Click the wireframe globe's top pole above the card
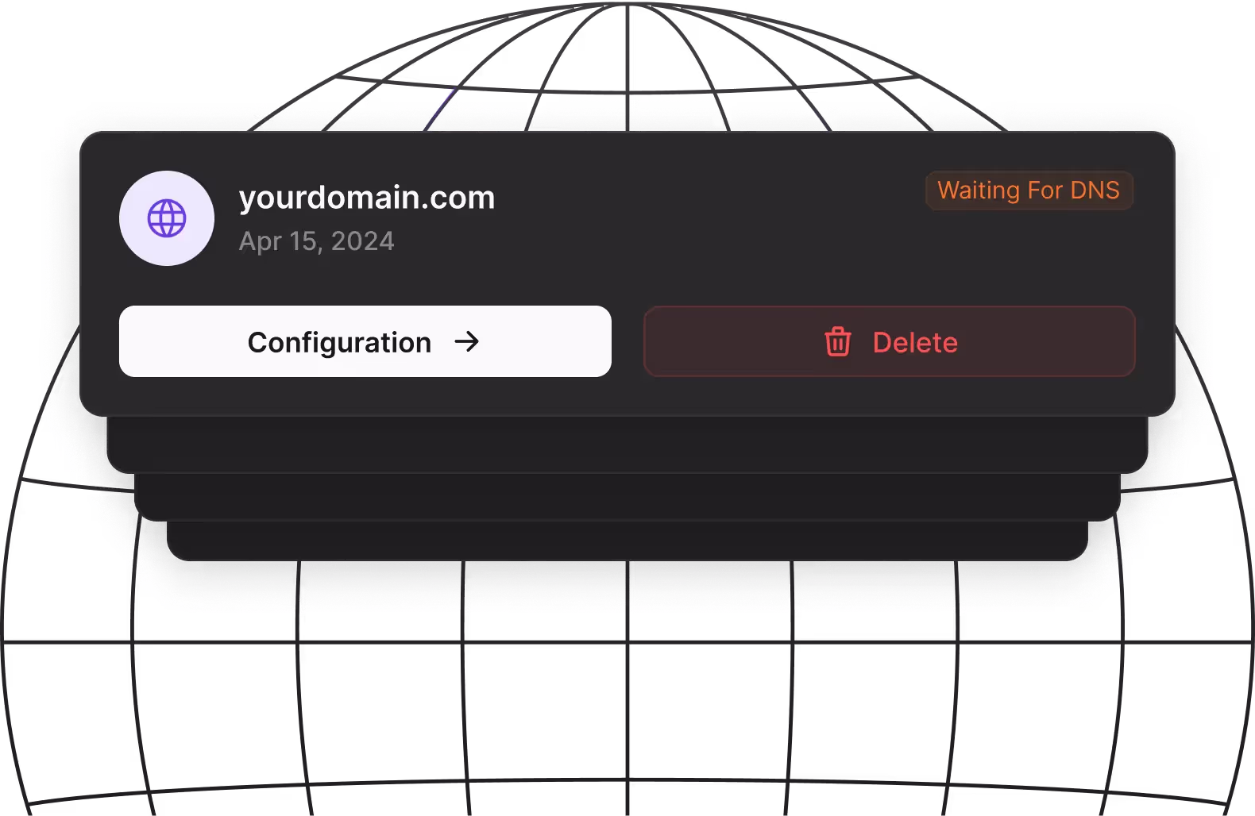Screen dimensions: 1255x816 pyautogui.click(x=627, y=32)
